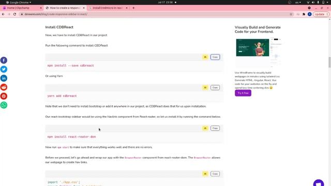
Task: Close the Install tredmicro tab
Action: click(x=127, y=8)
